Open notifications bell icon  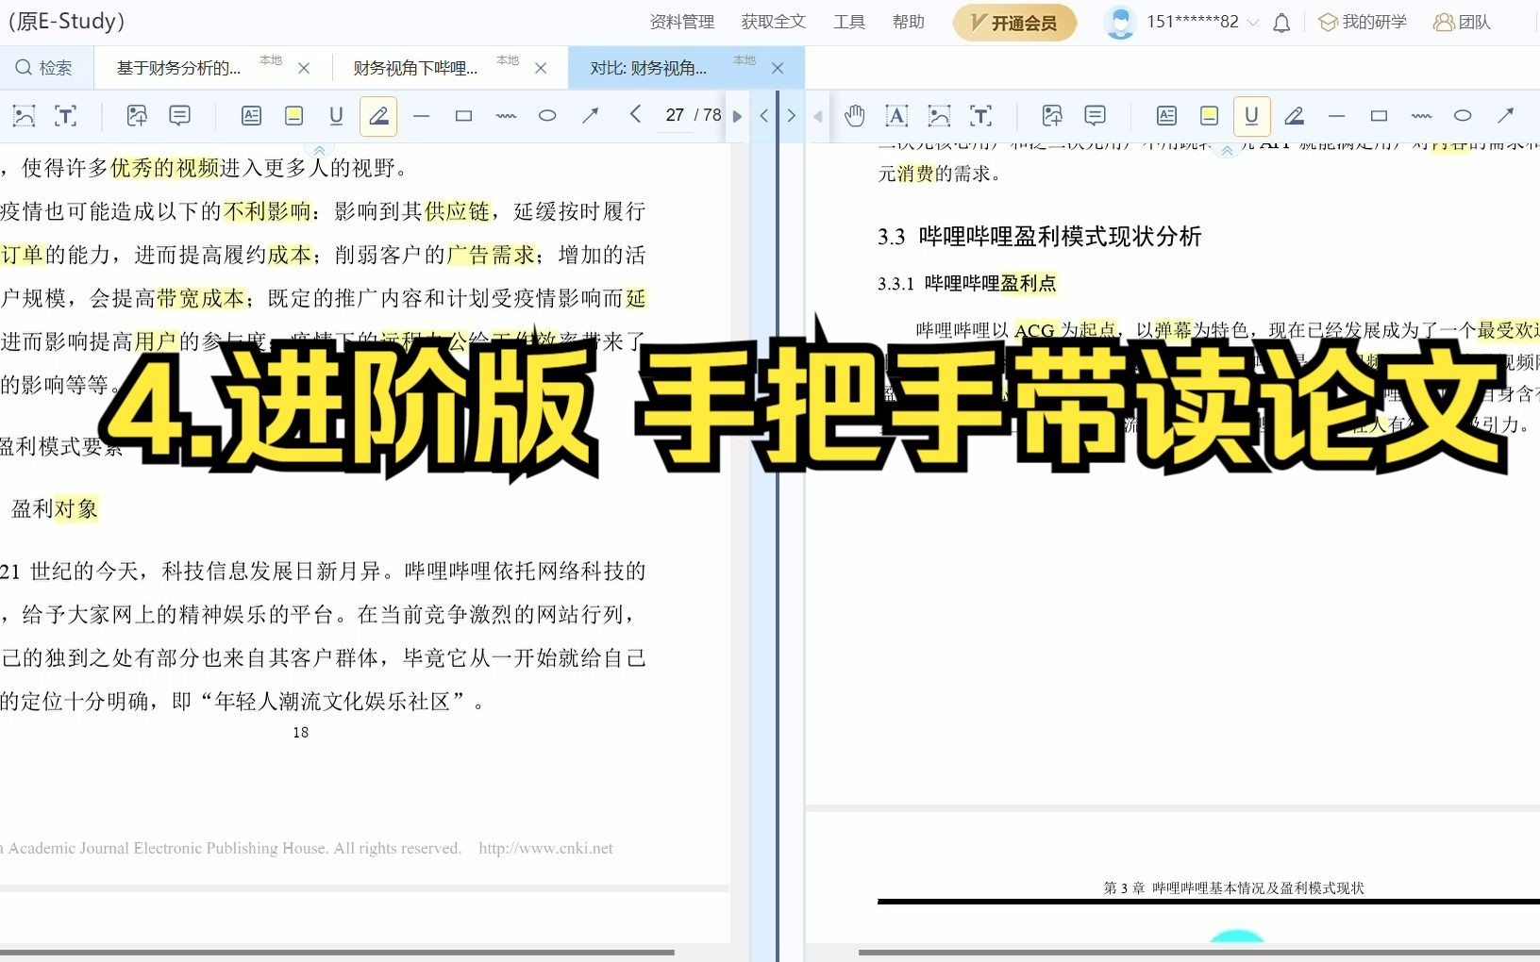[1281, 23]
